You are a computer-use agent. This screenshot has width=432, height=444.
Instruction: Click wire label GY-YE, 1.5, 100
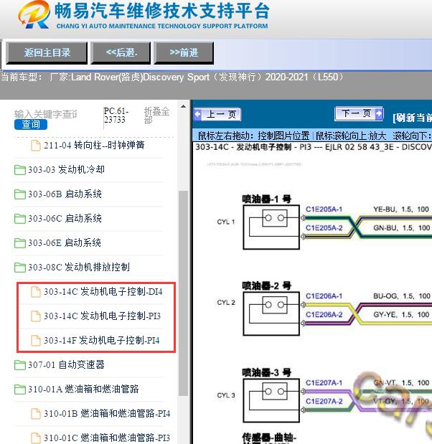401,315
